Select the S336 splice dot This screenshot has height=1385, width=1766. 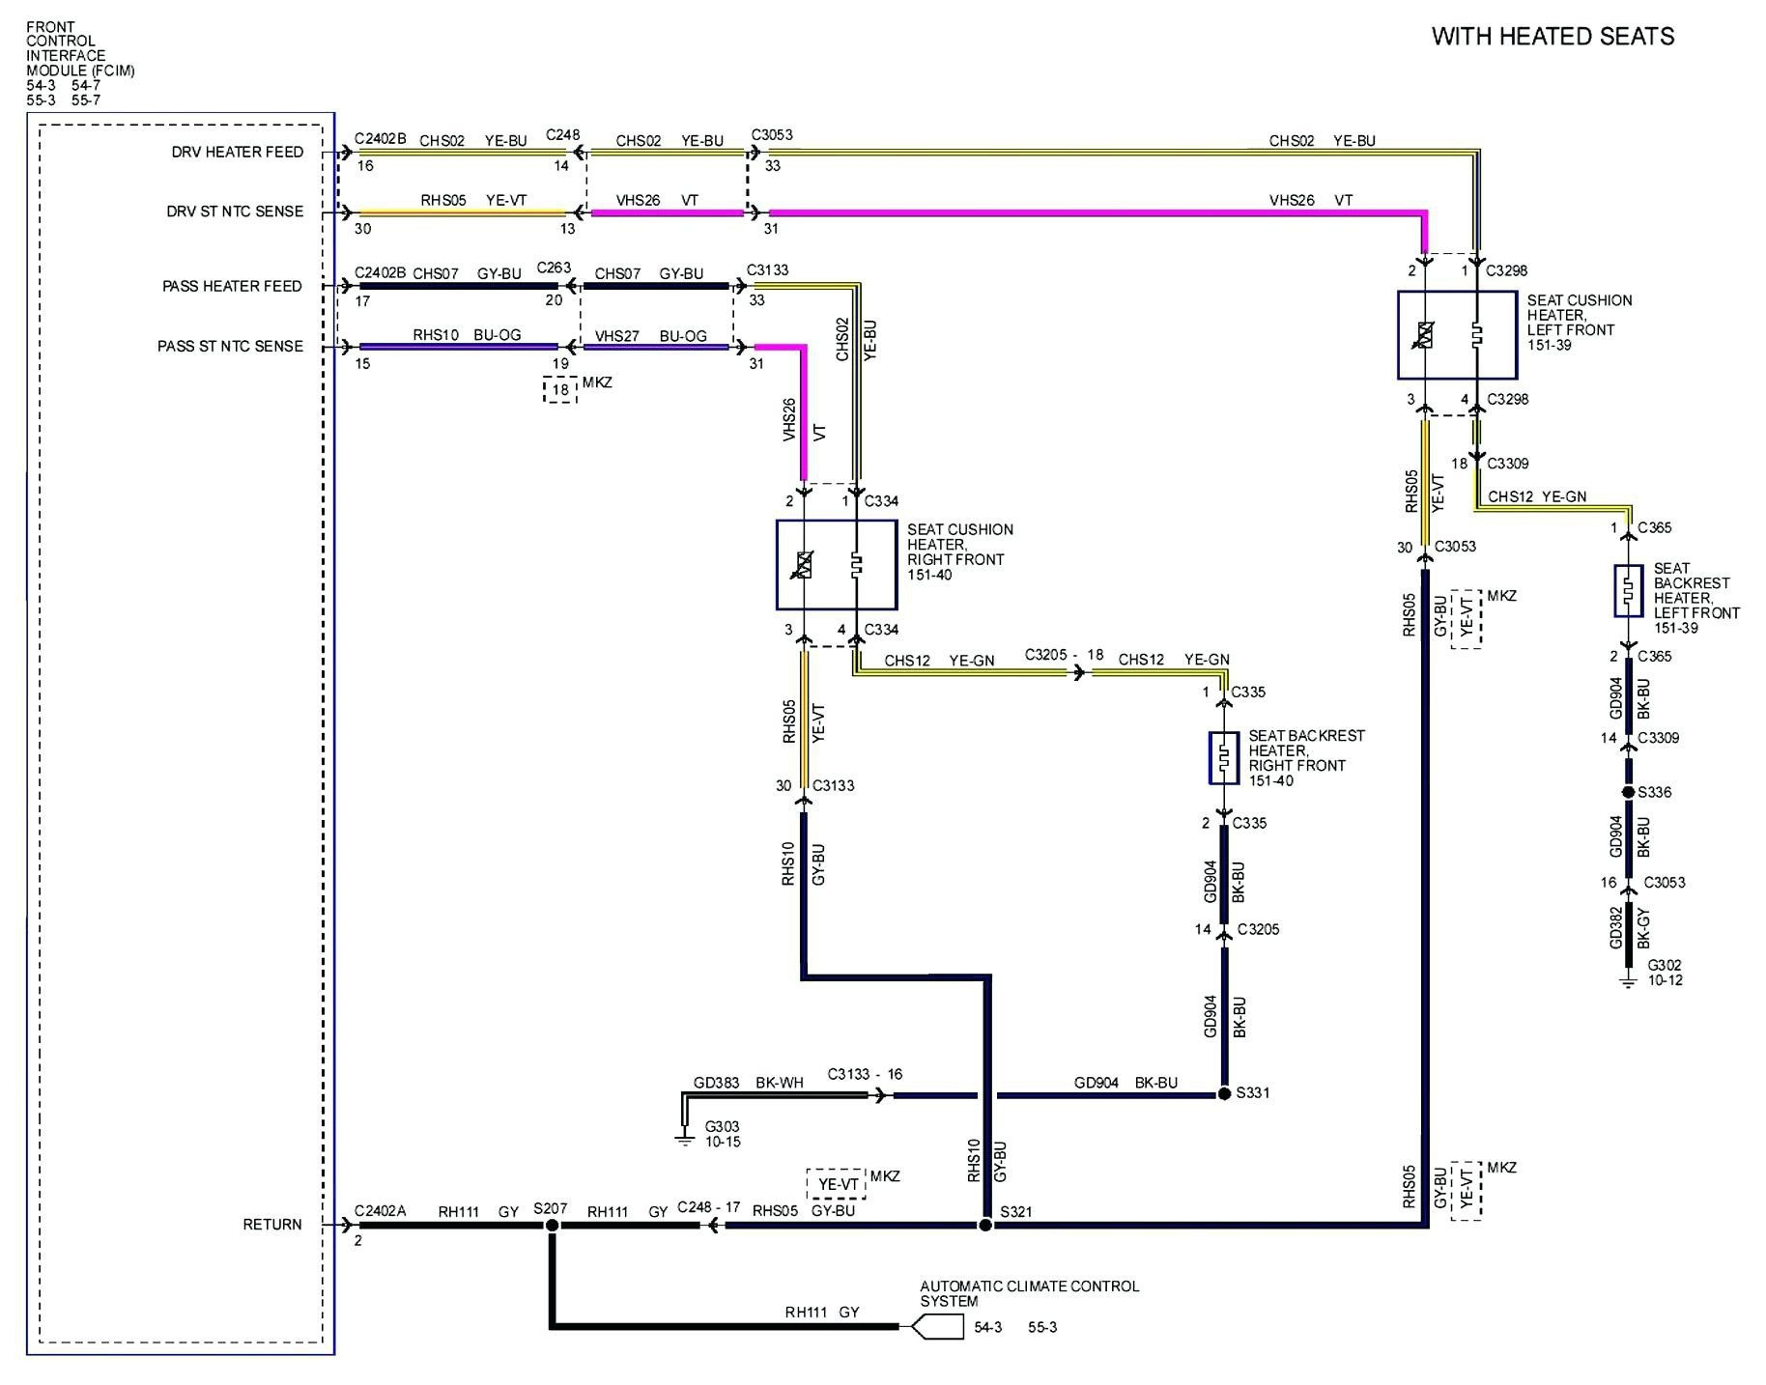[1628, 793]
